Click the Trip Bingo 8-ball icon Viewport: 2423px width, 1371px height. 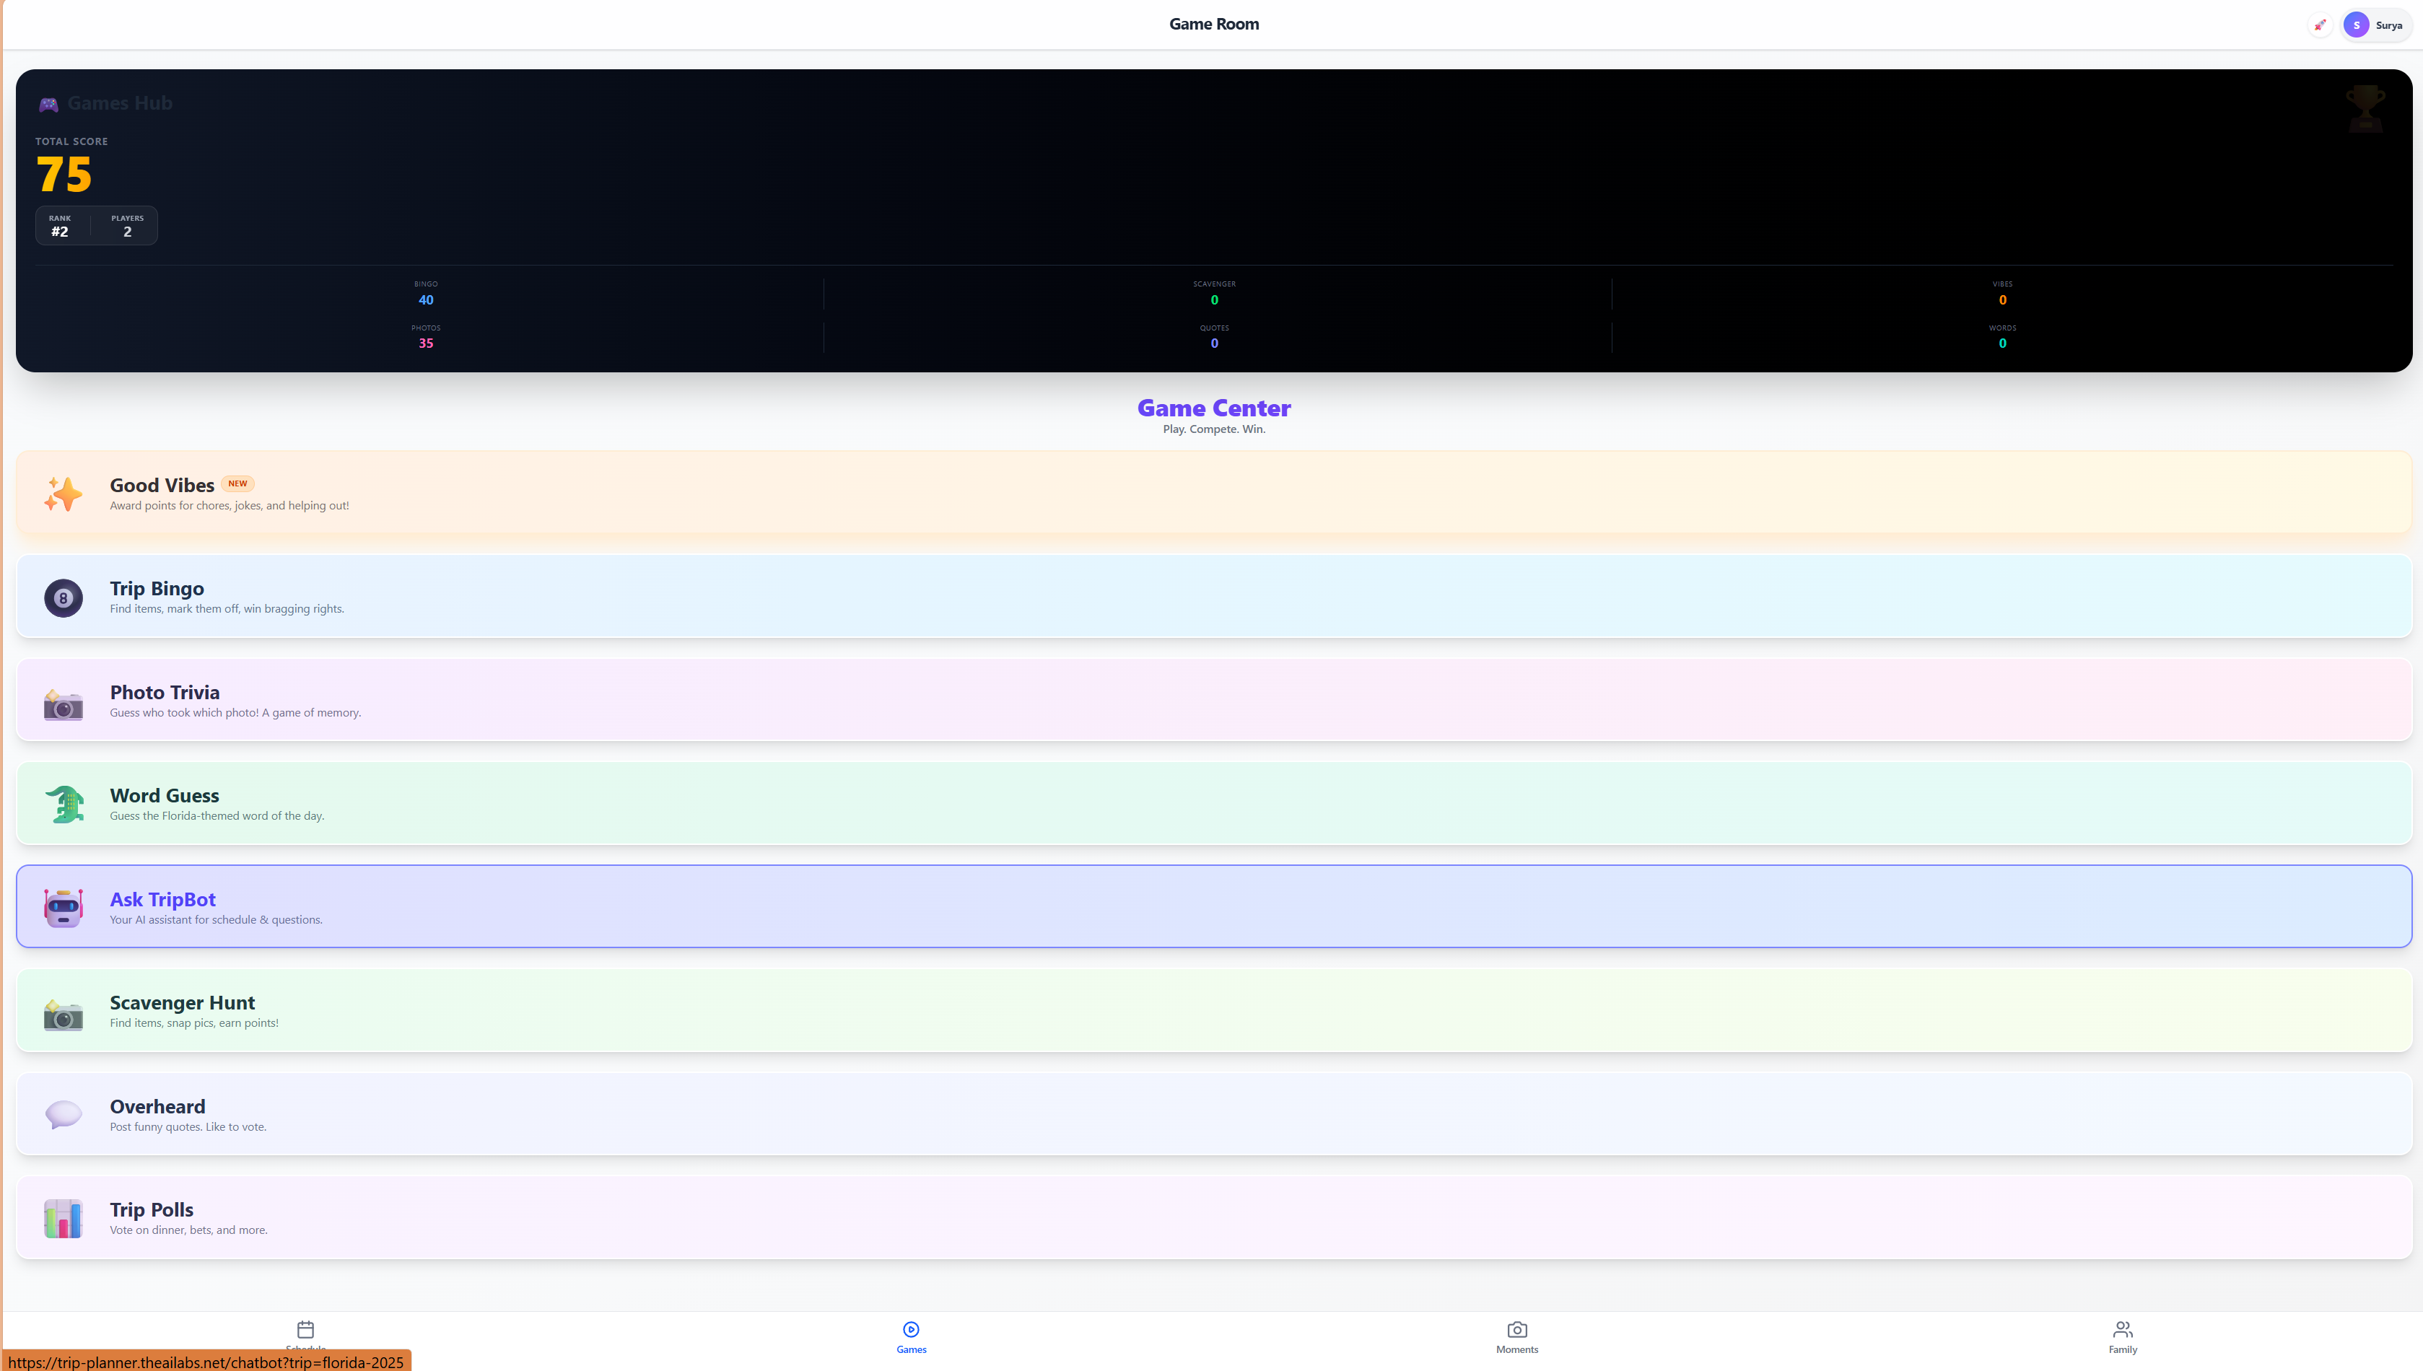[63, 598]
